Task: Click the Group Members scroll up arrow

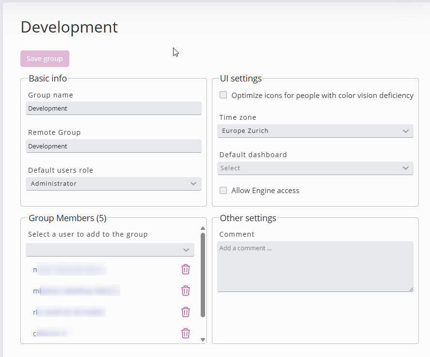Action: point(203,228)
